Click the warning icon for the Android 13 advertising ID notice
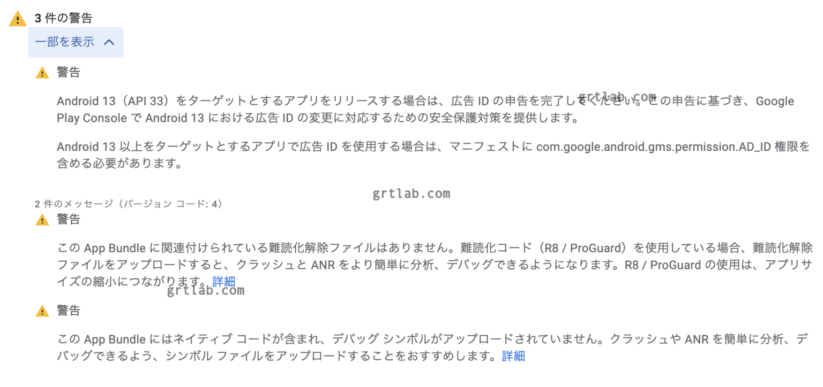 (42, 73)
